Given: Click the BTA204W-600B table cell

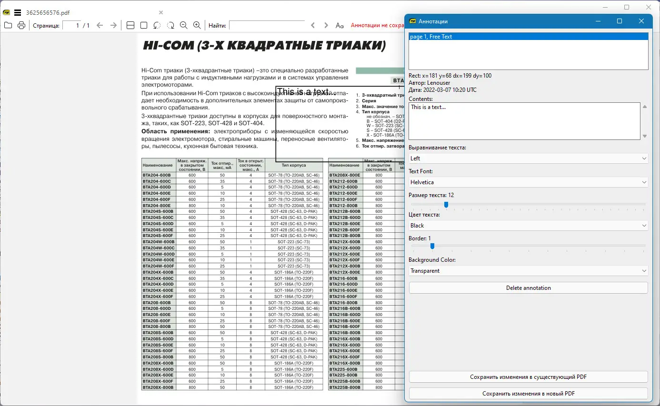Looking at the screenshot, I should point(159,242).
